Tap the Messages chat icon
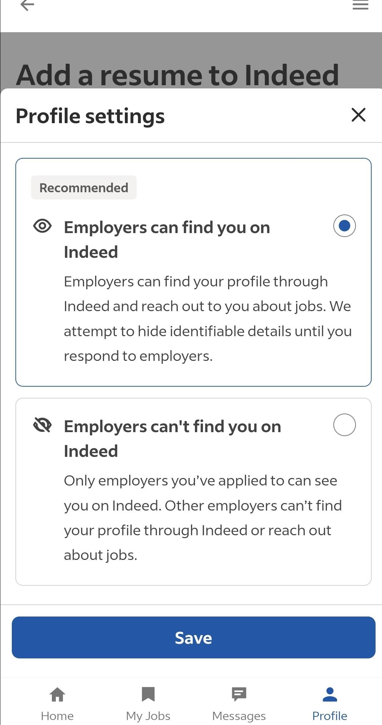382x725 pixels. pyautogui.click(x=239, y=695)
